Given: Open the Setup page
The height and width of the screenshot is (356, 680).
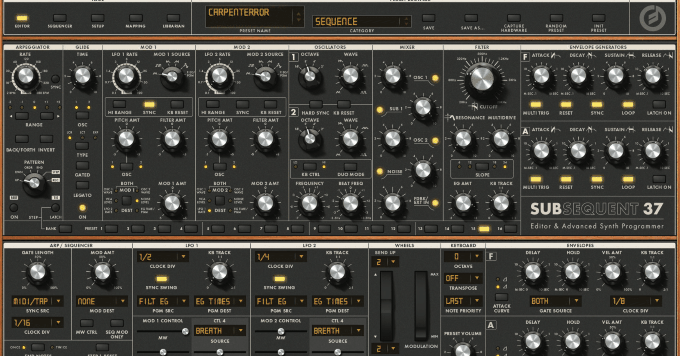Looking at the screenshot, I should tap(98, 18).
